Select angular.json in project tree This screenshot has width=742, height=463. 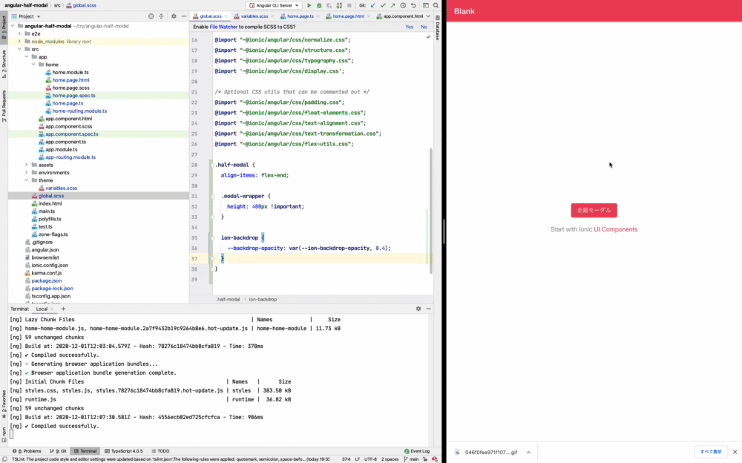coord(45,249)
